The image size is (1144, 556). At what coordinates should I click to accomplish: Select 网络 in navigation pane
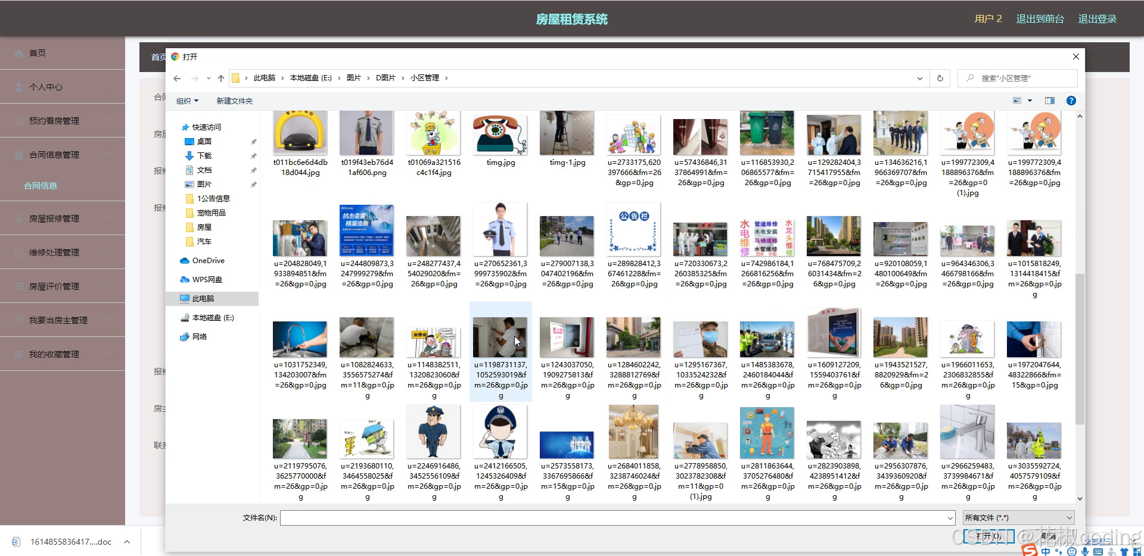coord(200,336)
